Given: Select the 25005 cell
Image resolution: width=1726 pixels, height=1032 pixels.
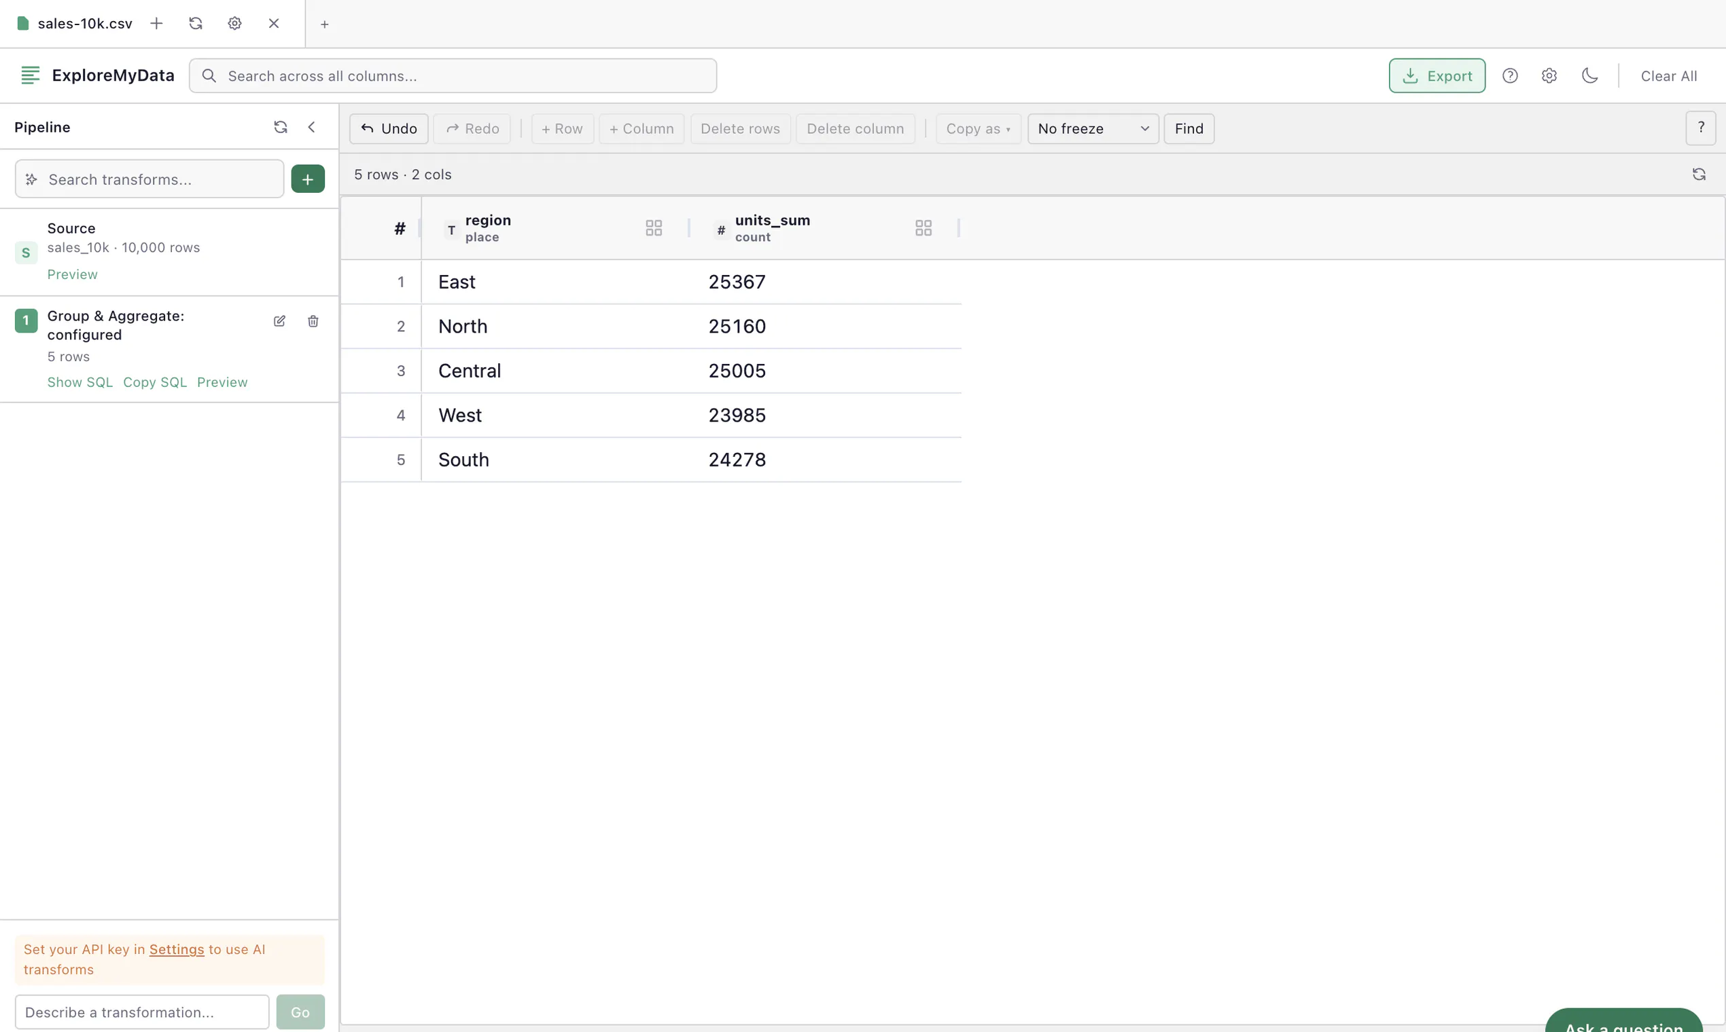Looking at the screenshot, I should (827, 371).
